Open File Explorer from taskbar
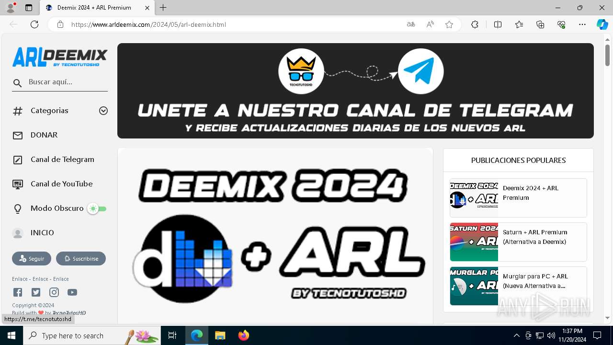 220,335
